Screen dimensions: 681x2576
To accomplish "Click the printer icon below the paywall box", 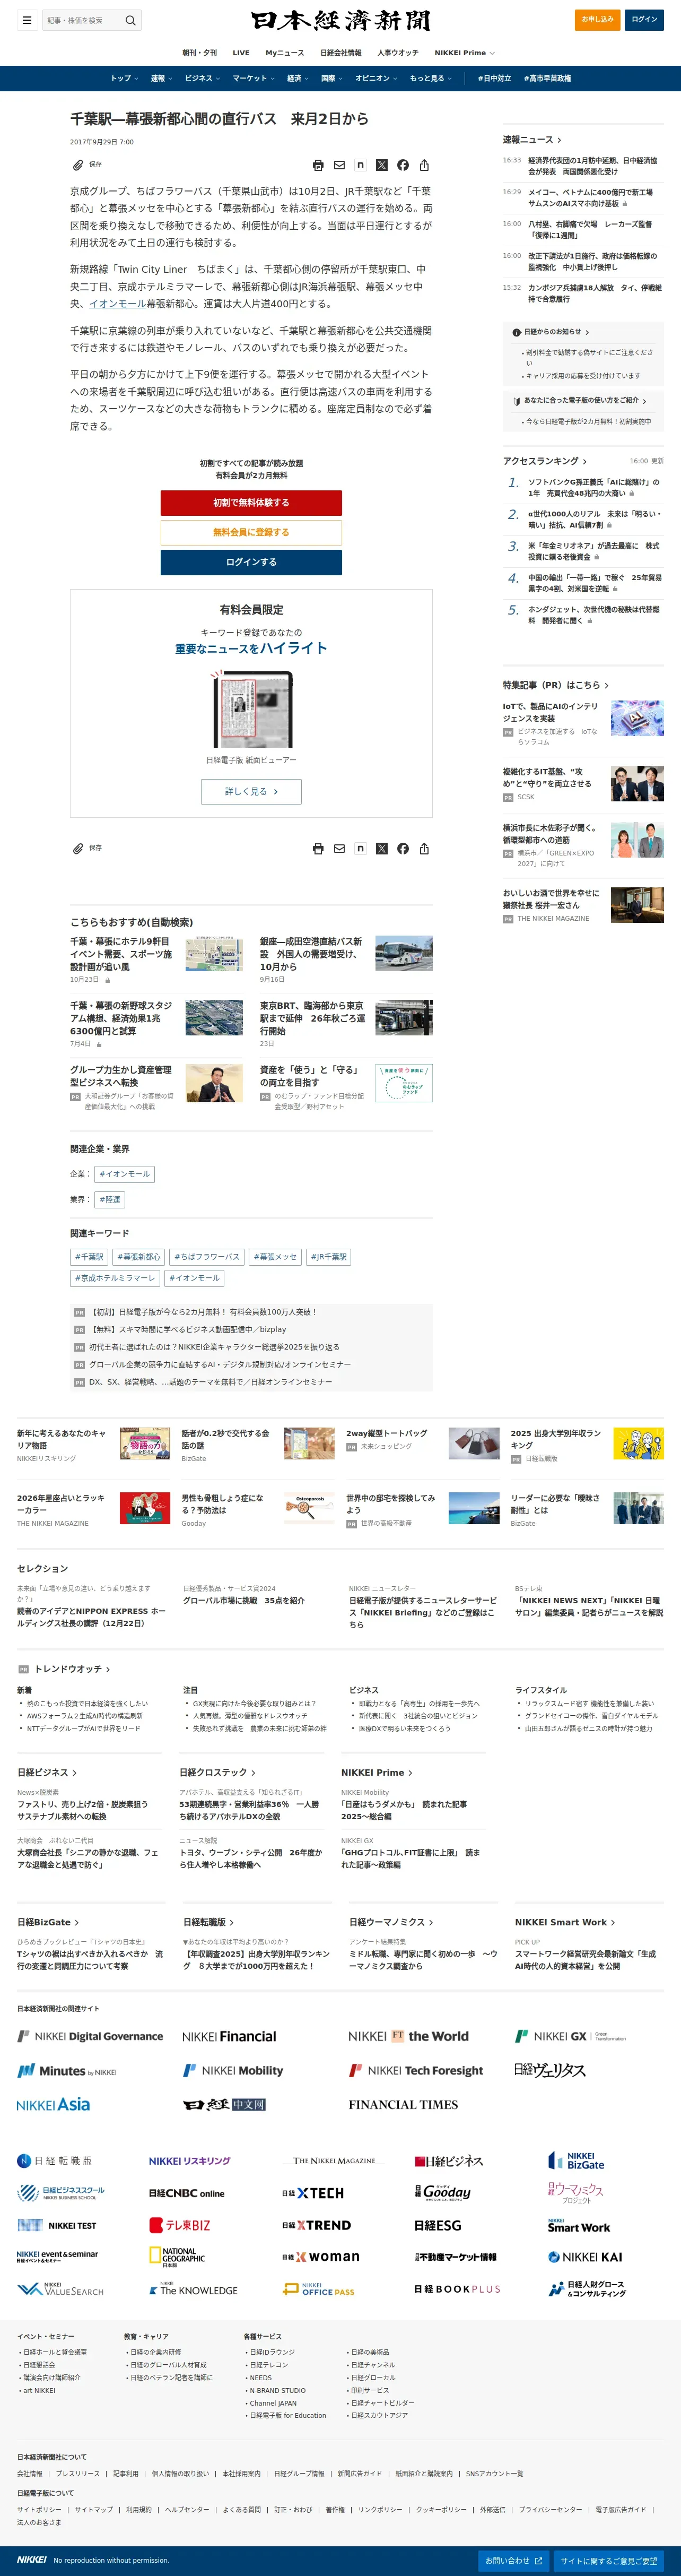I will click(x=318, y=849).
